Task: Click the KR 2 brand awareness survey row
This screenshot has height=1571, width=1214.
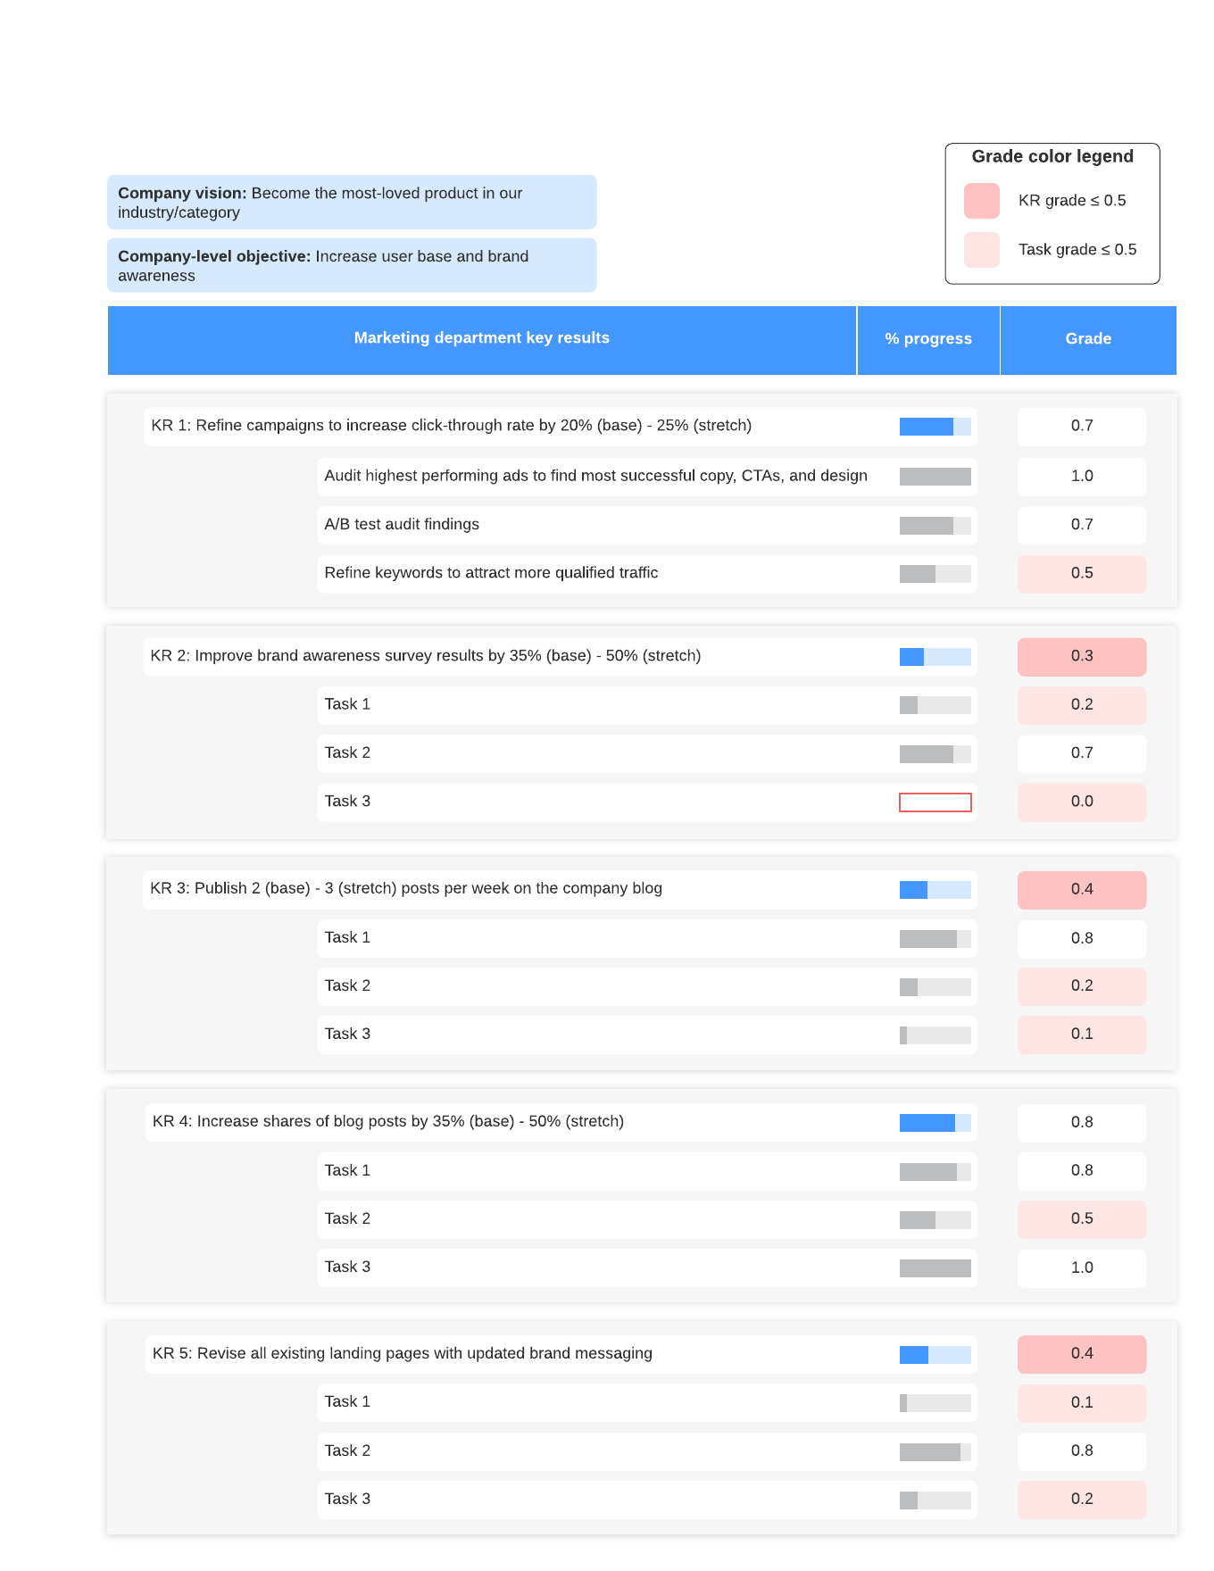Action: (x=426, y=656)
